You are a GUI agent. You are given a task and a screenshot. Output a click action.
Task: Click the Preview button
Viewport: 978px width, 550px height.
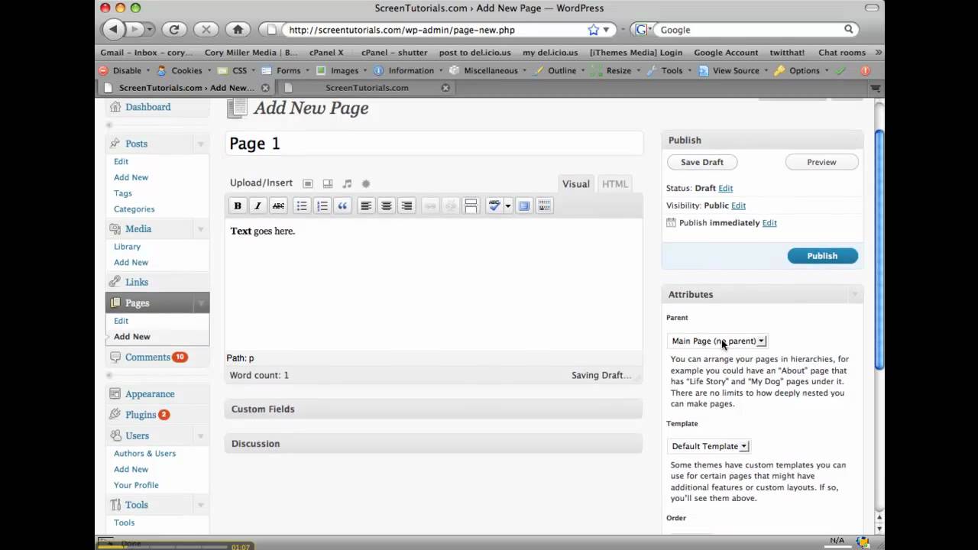pos(822,162)
